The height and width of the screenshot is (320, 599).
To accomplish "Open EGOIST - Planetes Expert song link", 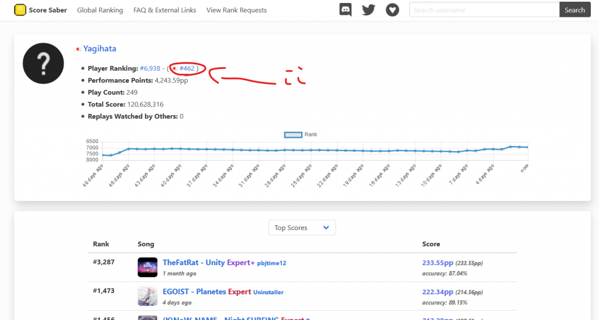I will click(206, 292).
